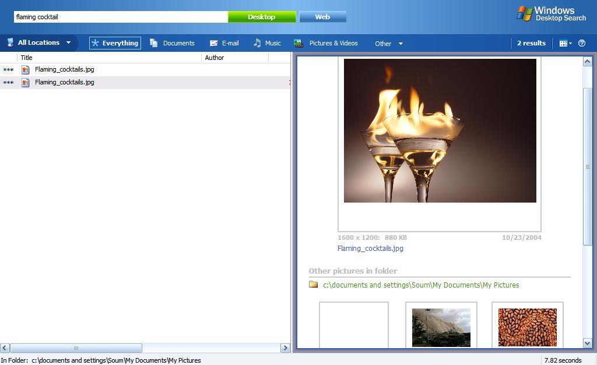597x365 pixels.
Task: Activate the Desktop search mode
Action: pos(262,17)
